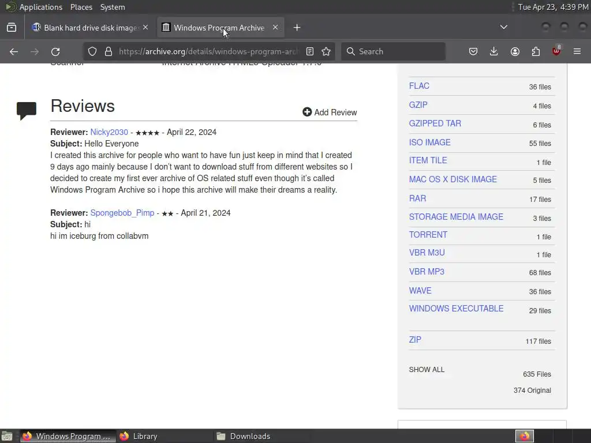This screenshot has width=591, height=443.
Task: Switch to the Blank hard drive disk image tab
Action: point(90,28)
